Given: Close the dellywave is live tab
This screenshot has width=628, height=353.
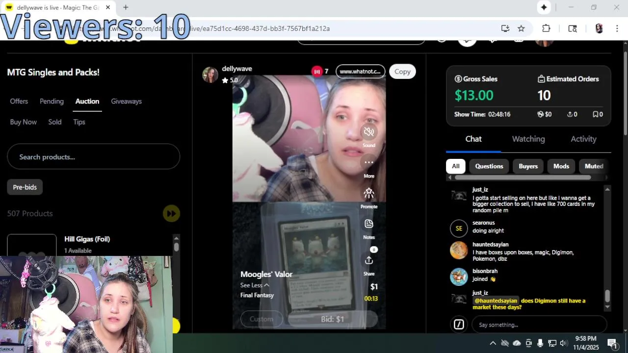Looking at the screenshot, I should click(108, 7).
